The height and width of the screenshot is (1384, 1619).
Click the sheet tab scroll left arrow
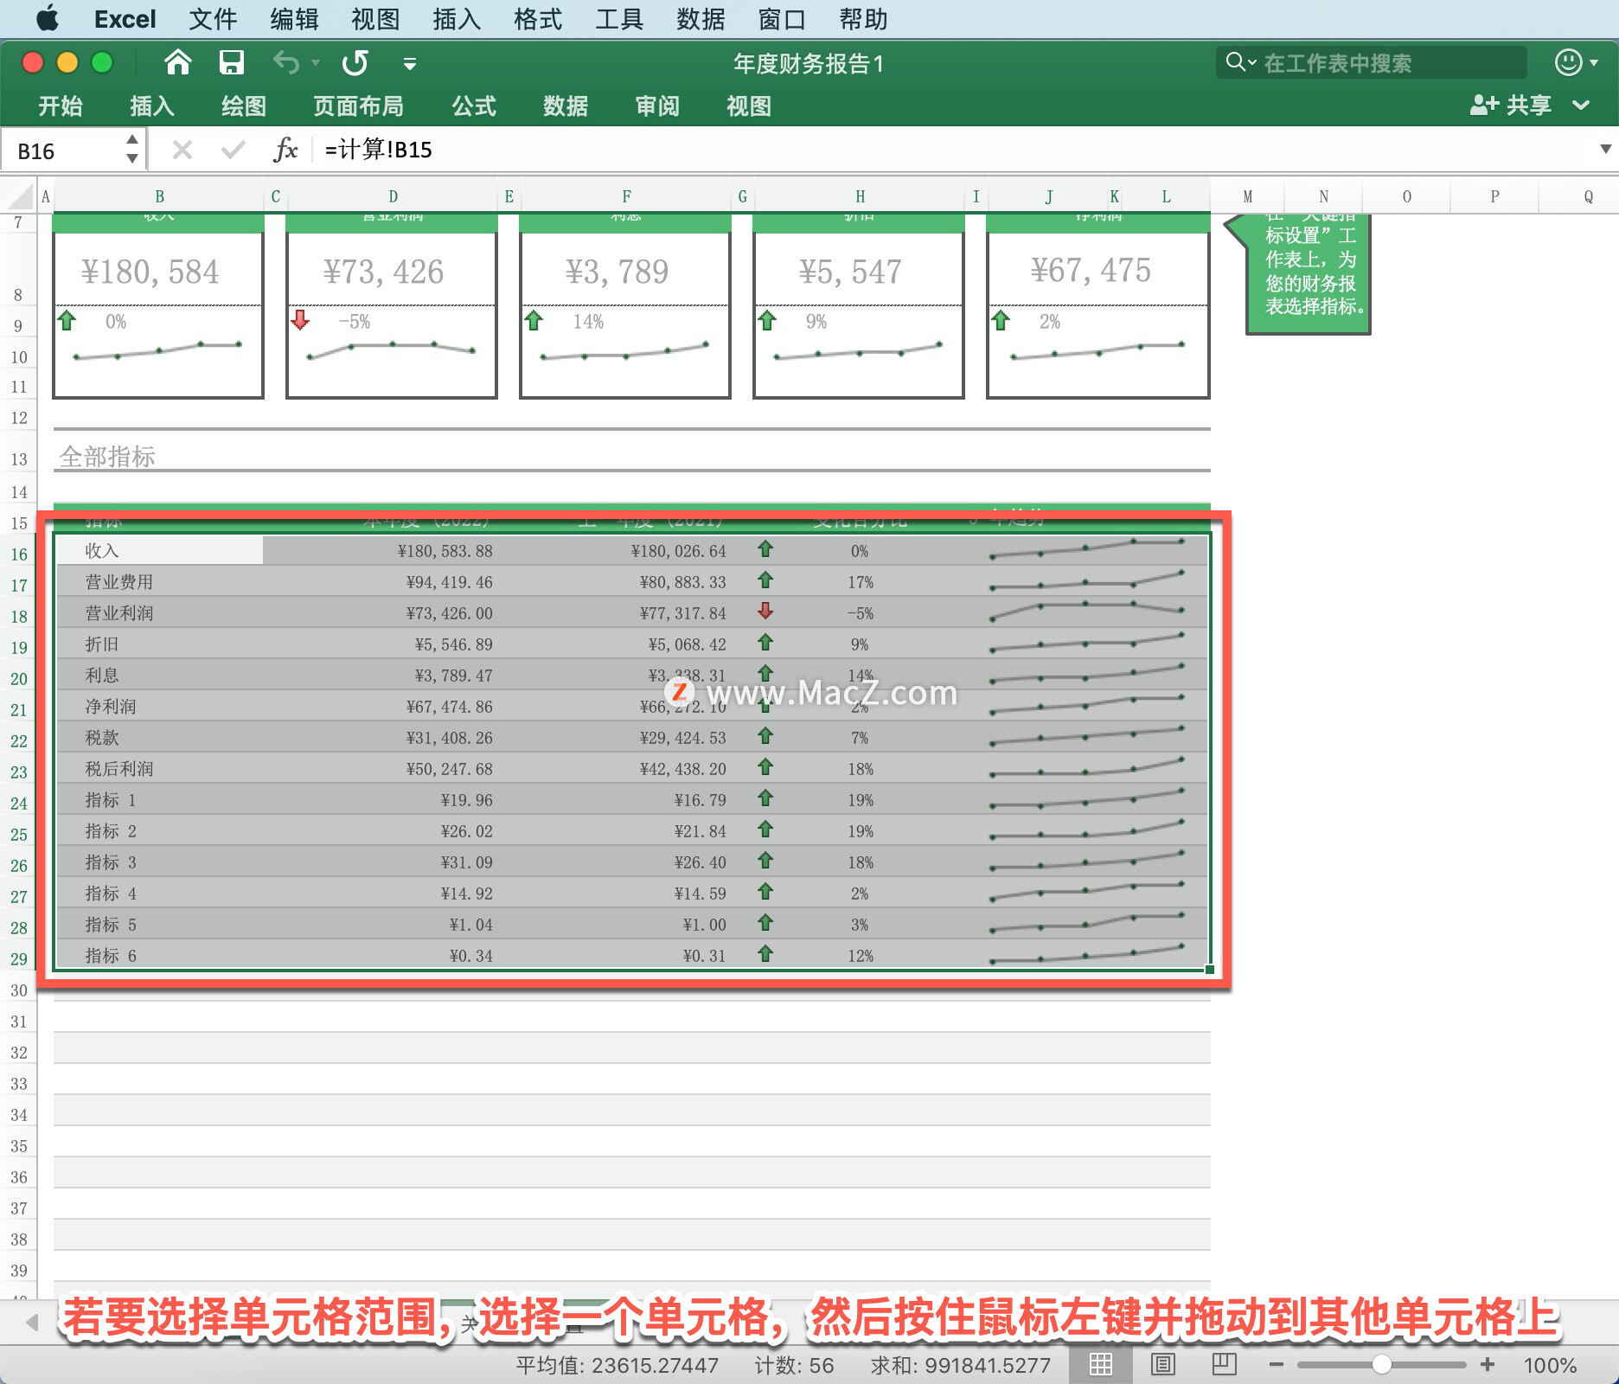(x=33, y=1323)
